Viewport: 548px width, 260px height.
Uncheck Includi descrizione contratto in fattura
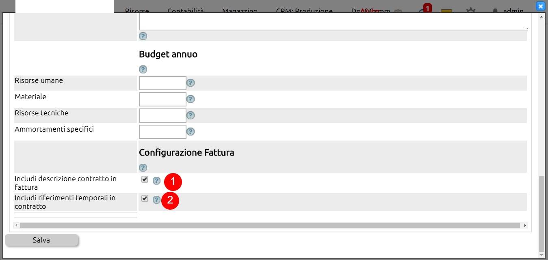coord(145,180)
